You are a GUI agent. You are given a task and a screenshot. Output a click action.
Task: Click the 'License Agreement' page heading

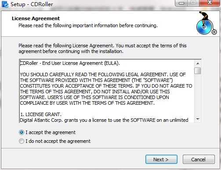coord(36,18)
